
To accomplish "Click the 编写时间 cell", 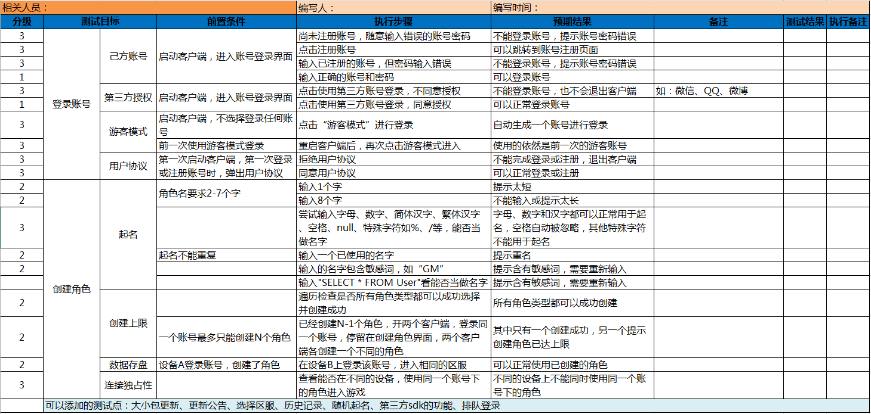I will [x=679, y=8].
